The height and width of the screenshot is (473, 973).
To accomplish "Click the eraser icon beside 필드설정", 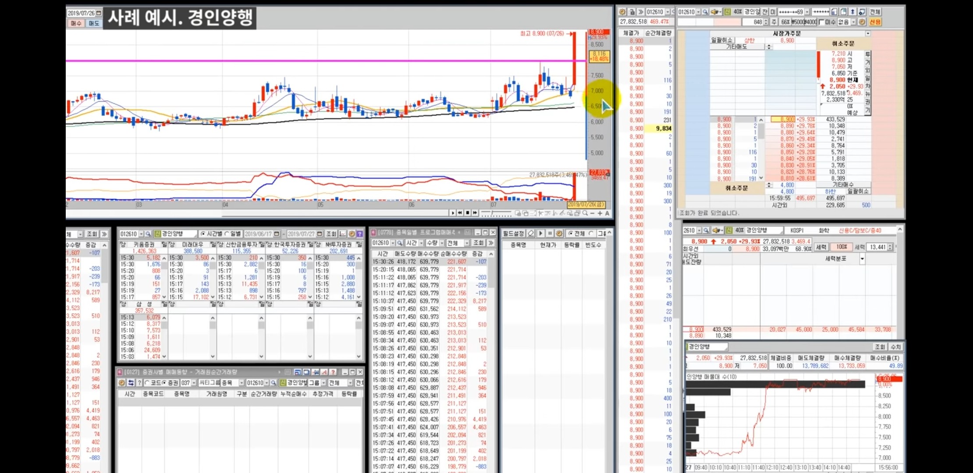I will tap(531, 233).
